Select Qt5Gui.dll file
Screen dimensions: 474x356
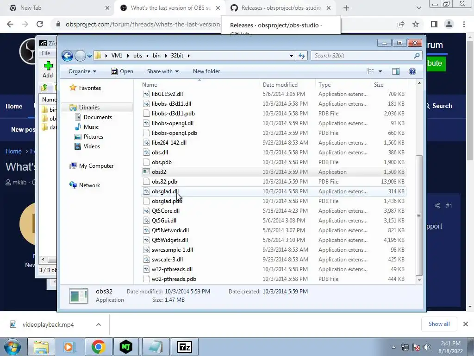click(164, 220)
